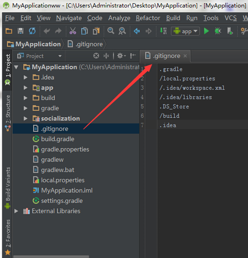The width and height of the screenshot is (248, 258).
Task: Click line number 6 in the gutter
Action: pos(142,116)
